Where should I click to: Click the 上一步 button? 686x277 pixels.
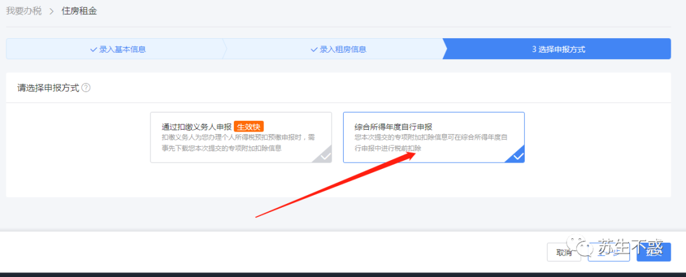pos(609,252)
